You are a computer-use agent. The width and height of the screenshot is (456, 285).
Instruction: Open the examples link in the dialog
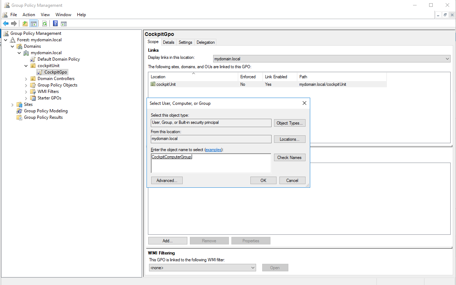213,150
